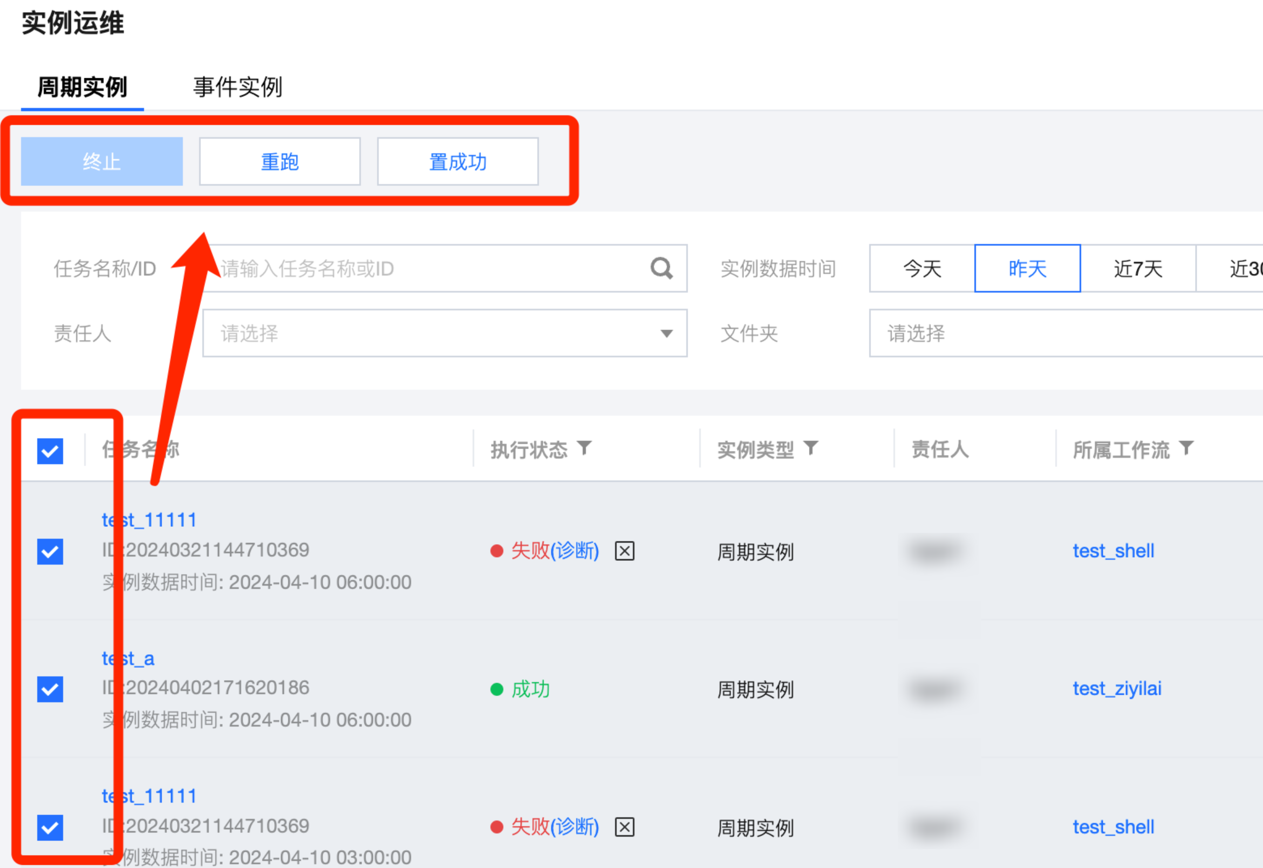Toggle the select-all header checkbox

click(50, 451)
